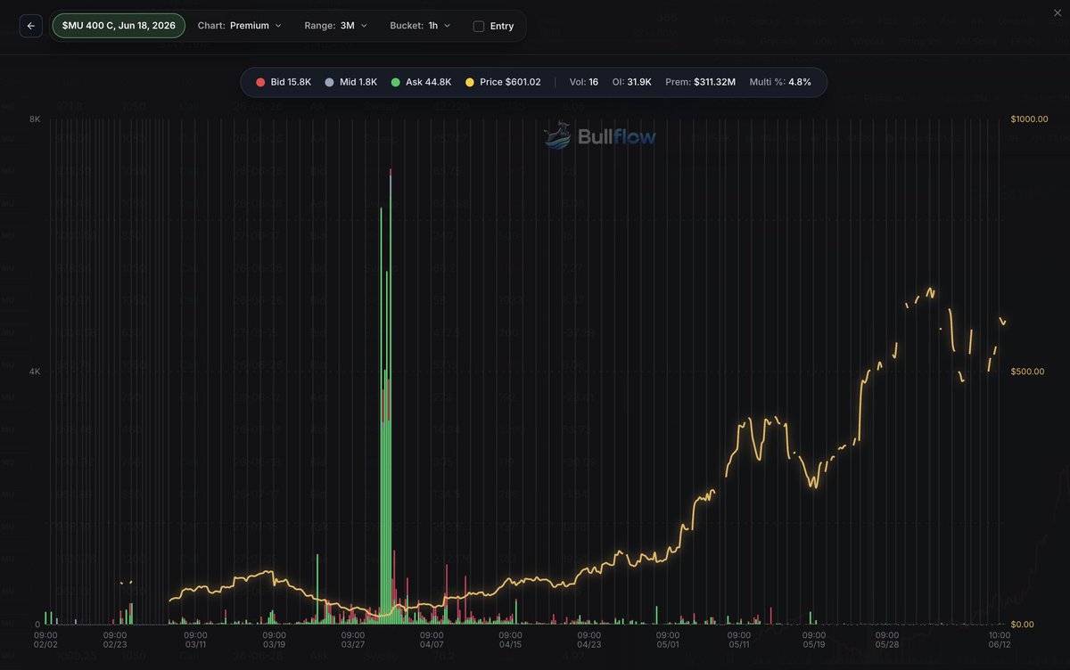This screenshot has height=670, width=1070.
Task: Click the back arrow button
Action: click(x=31, y=26)
